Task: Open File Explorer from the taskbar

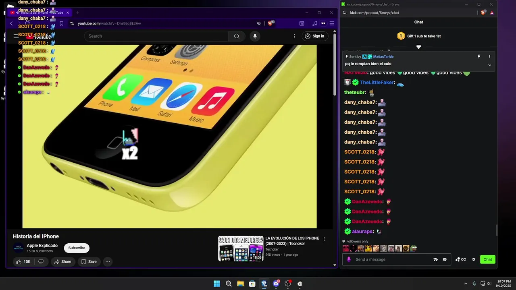Action: point(240,284)
